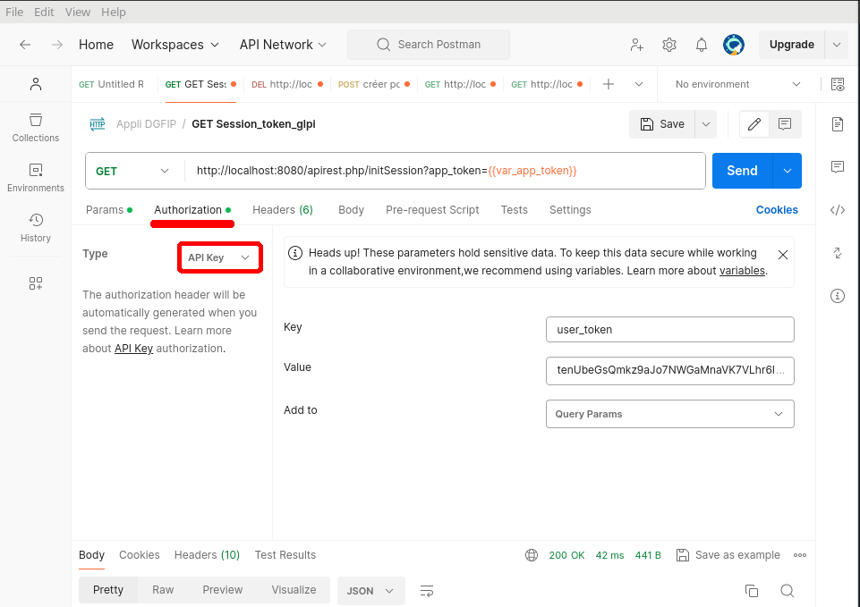Click the network globe icon in response bar
Image resolution: width=860 pixels, height=607 pixels.
tap(532, 555)
